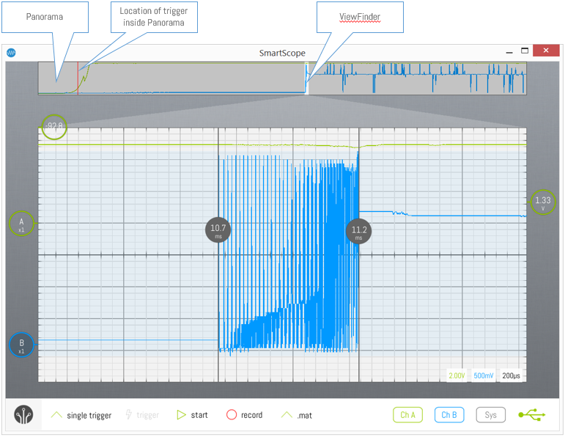The width and height of the screenshot is (565, 437).
Task: Select channel B x1 probe marker
Action: tap(21, 345)
